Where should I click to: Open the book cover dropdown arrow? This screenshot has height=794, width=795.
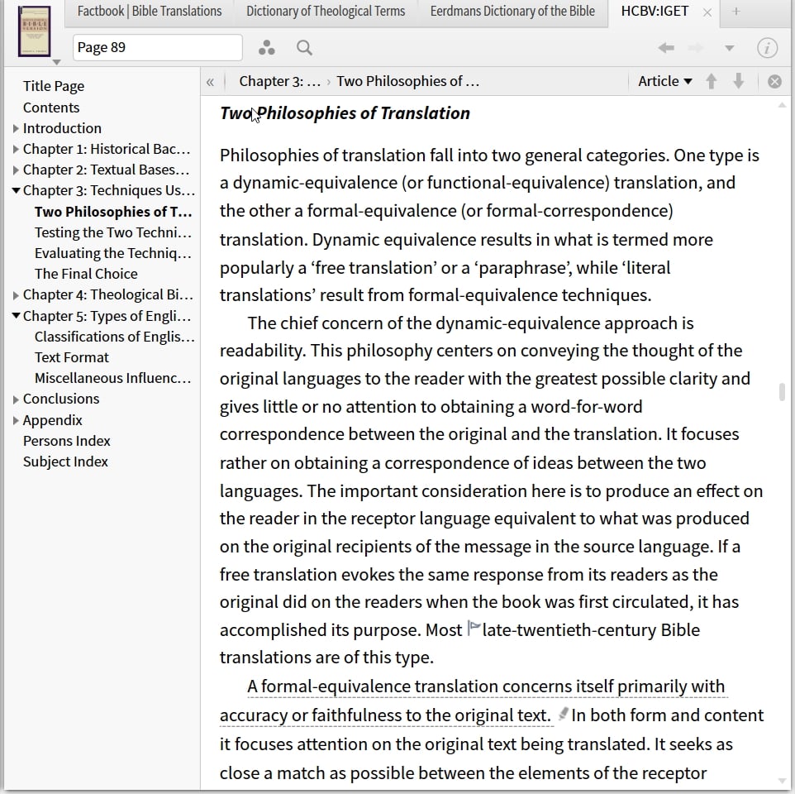pyautogui.click(x=57, y=62)
